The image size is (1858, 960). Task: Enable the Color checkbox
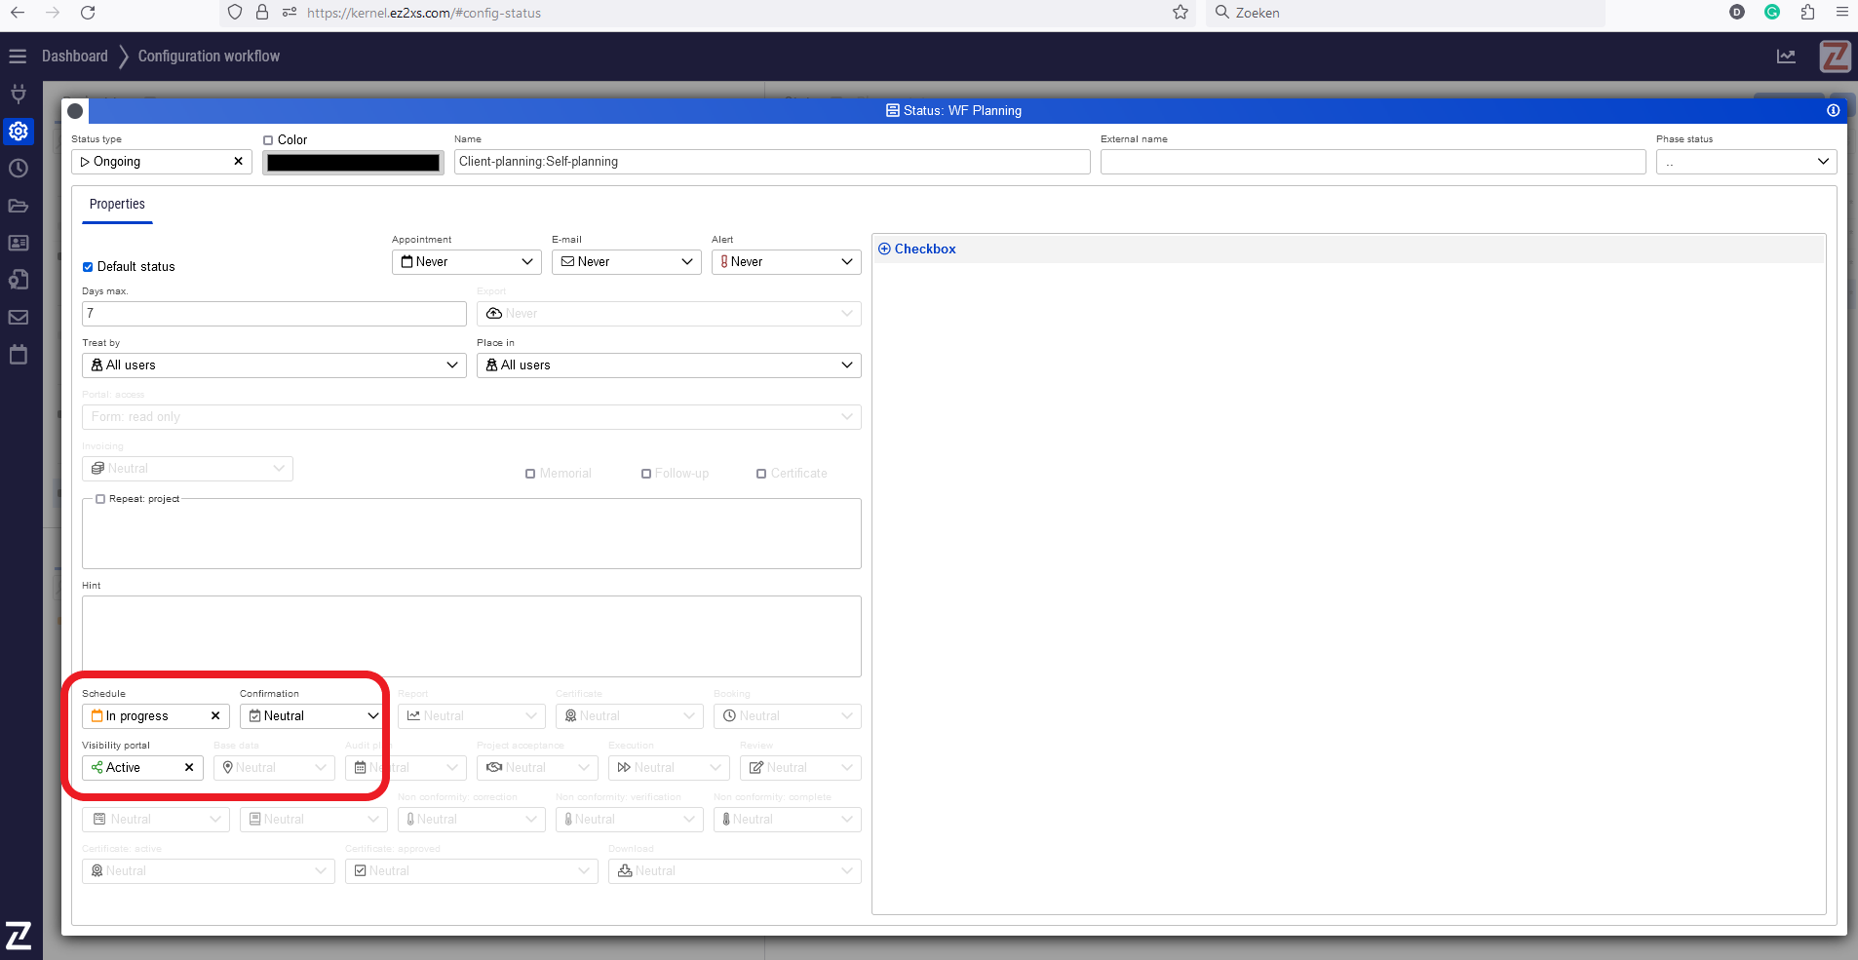point(268,140)
